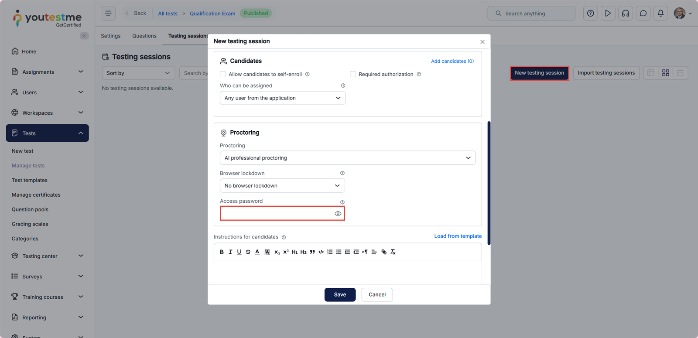Screen dimensions: 698x338
Task: Click the blockquote icon in editor
Action: [312, 252]
